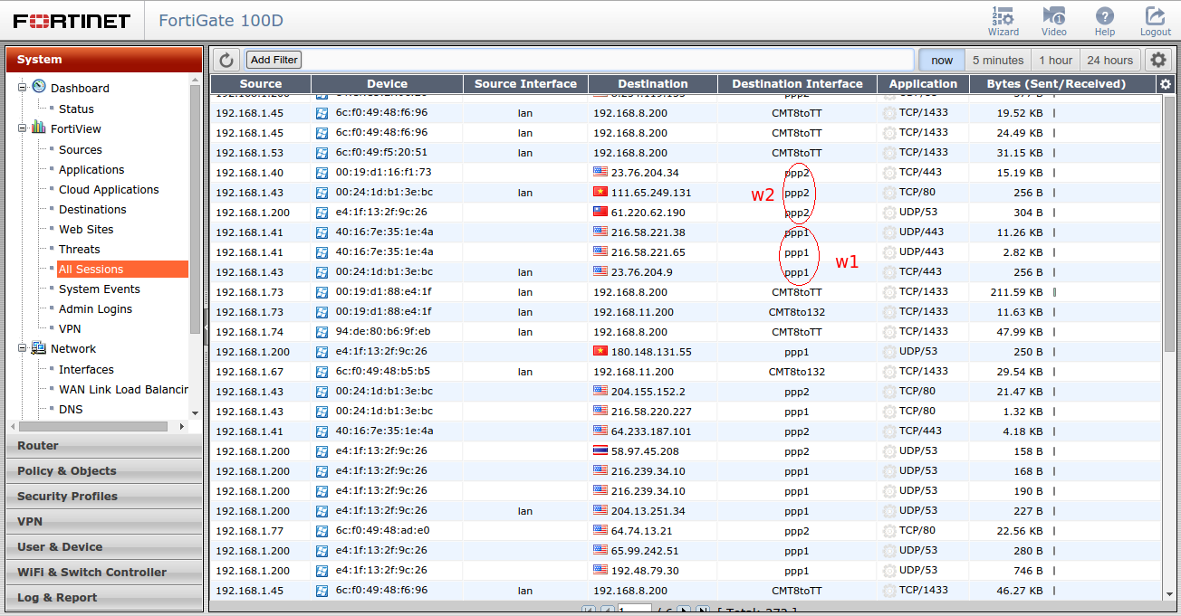Refresh the sessions list

[x=225, y=60]
